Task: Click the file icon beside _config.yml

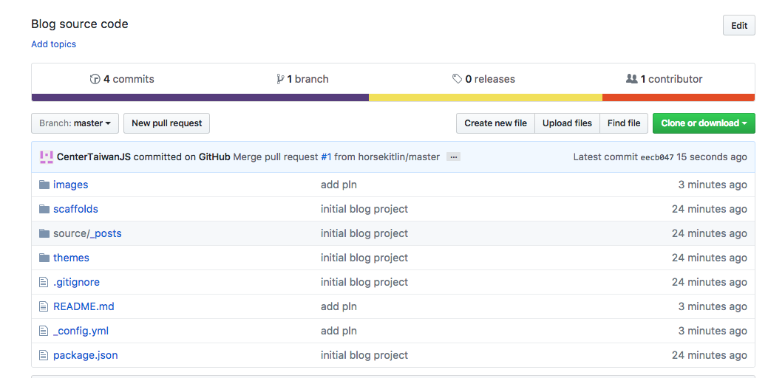Action: (x=44, y=331)
